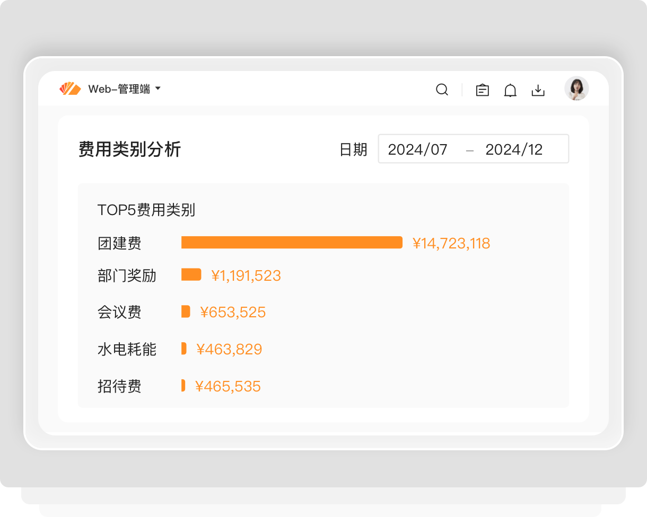Click the ¥1,191,523 amount
Image resolution: width=647 pixels, height=517 pixels.
click(246, 275)
